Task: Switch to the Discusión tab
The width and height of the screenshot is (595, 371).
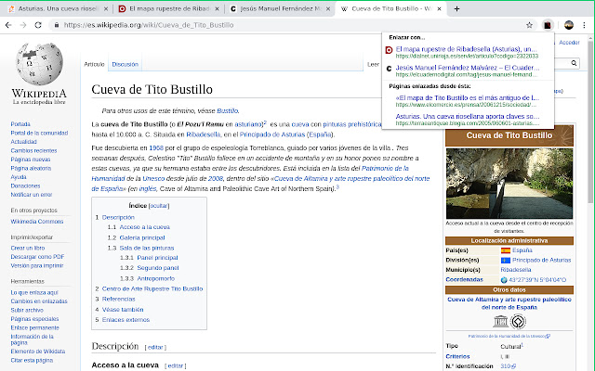Action: pos(125,64)
